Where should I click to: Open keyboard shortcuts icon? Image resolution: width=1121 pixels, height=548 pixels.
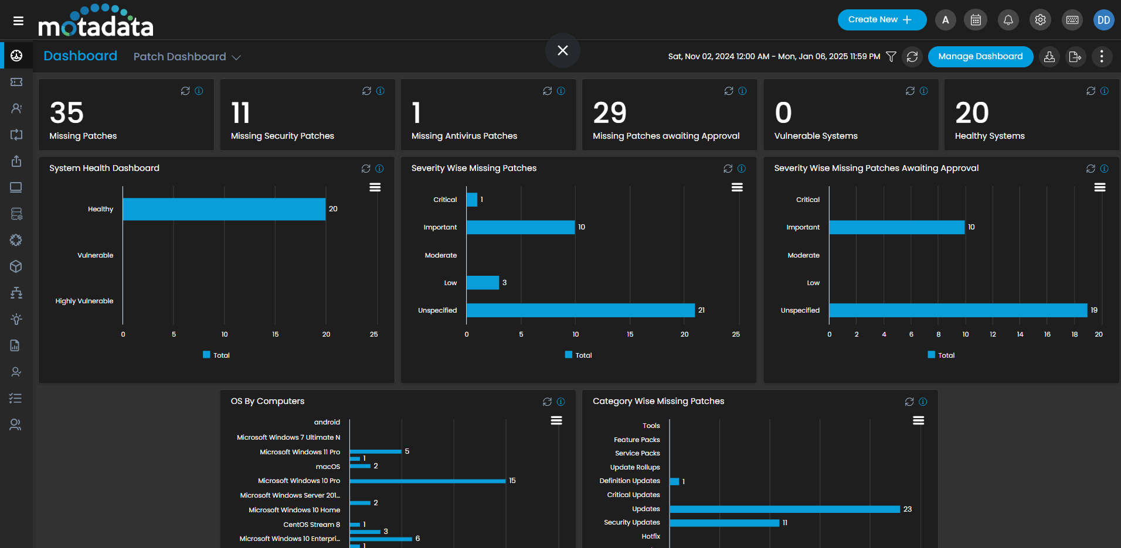coord(1072,20)
